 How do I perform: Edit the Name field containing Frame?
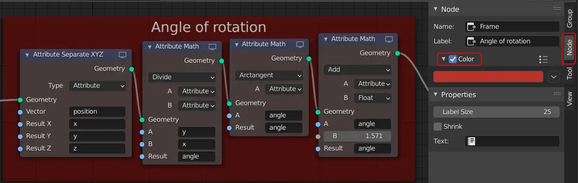tap(512, 27)
